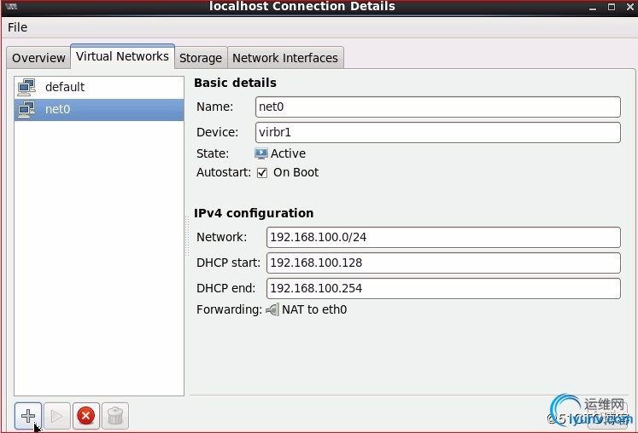Focus the Network address field
This screenshot has width=638, height=433.
[x=443, y=237]
